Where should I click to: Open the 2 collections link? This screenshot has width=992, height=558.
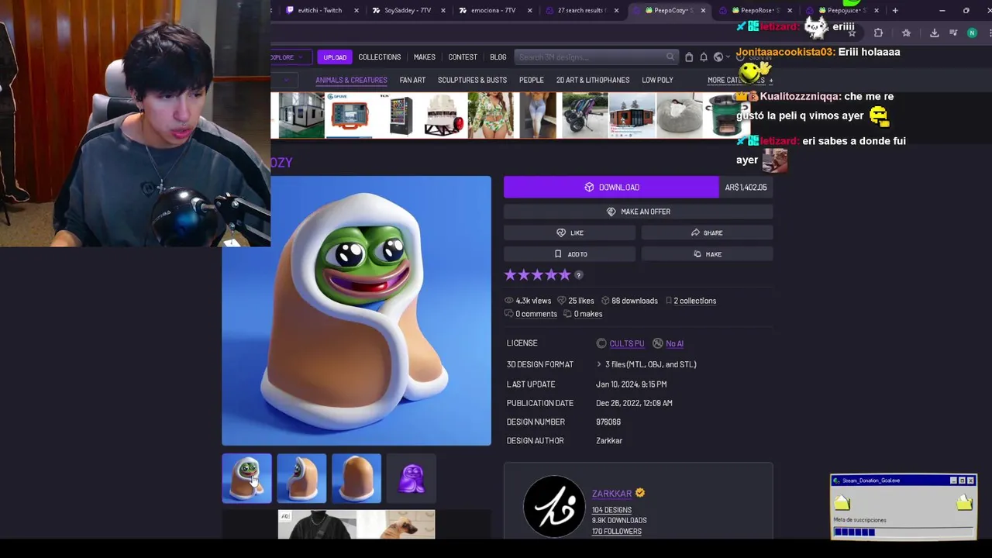[694, 301]
